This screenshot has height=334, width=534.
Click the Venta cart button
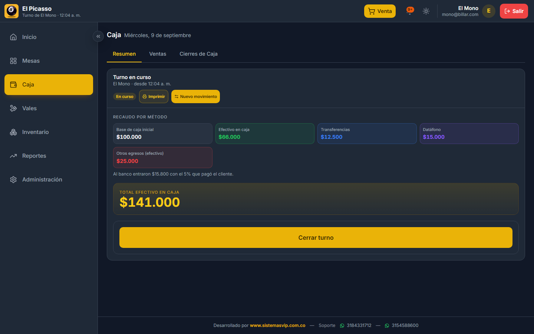click(380, 11)
